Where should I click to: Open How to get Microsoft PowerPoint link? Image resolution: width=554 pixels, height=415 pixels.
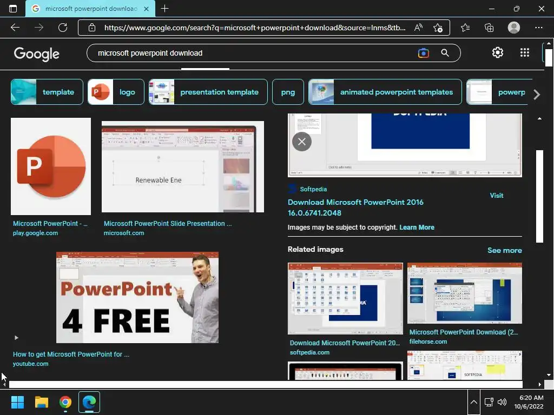[71, 354]
